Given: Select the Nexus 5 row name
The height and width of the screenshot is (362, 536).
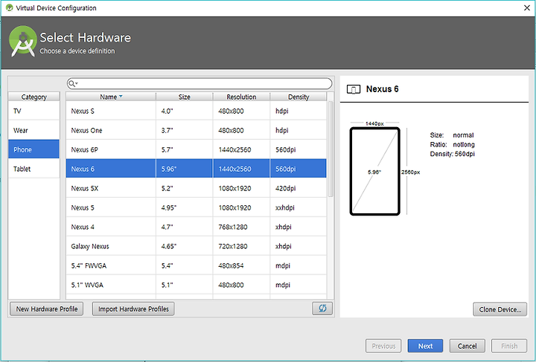Looking at the screenshot, I should point(83,207).
